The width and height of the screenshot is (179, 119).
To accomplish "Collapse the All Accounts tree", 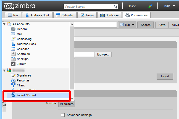I will [4, 24].
